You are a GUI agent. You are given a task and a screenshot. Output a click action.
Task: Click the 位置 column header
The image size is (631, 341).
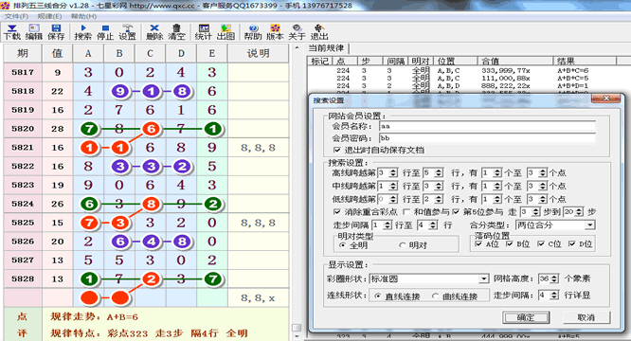coord(457,62)
